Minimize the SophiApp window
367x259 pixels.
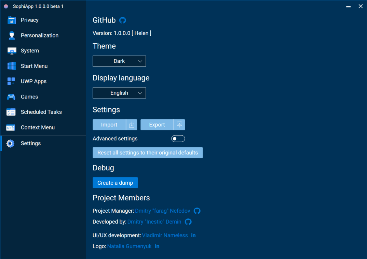point(349,6)
